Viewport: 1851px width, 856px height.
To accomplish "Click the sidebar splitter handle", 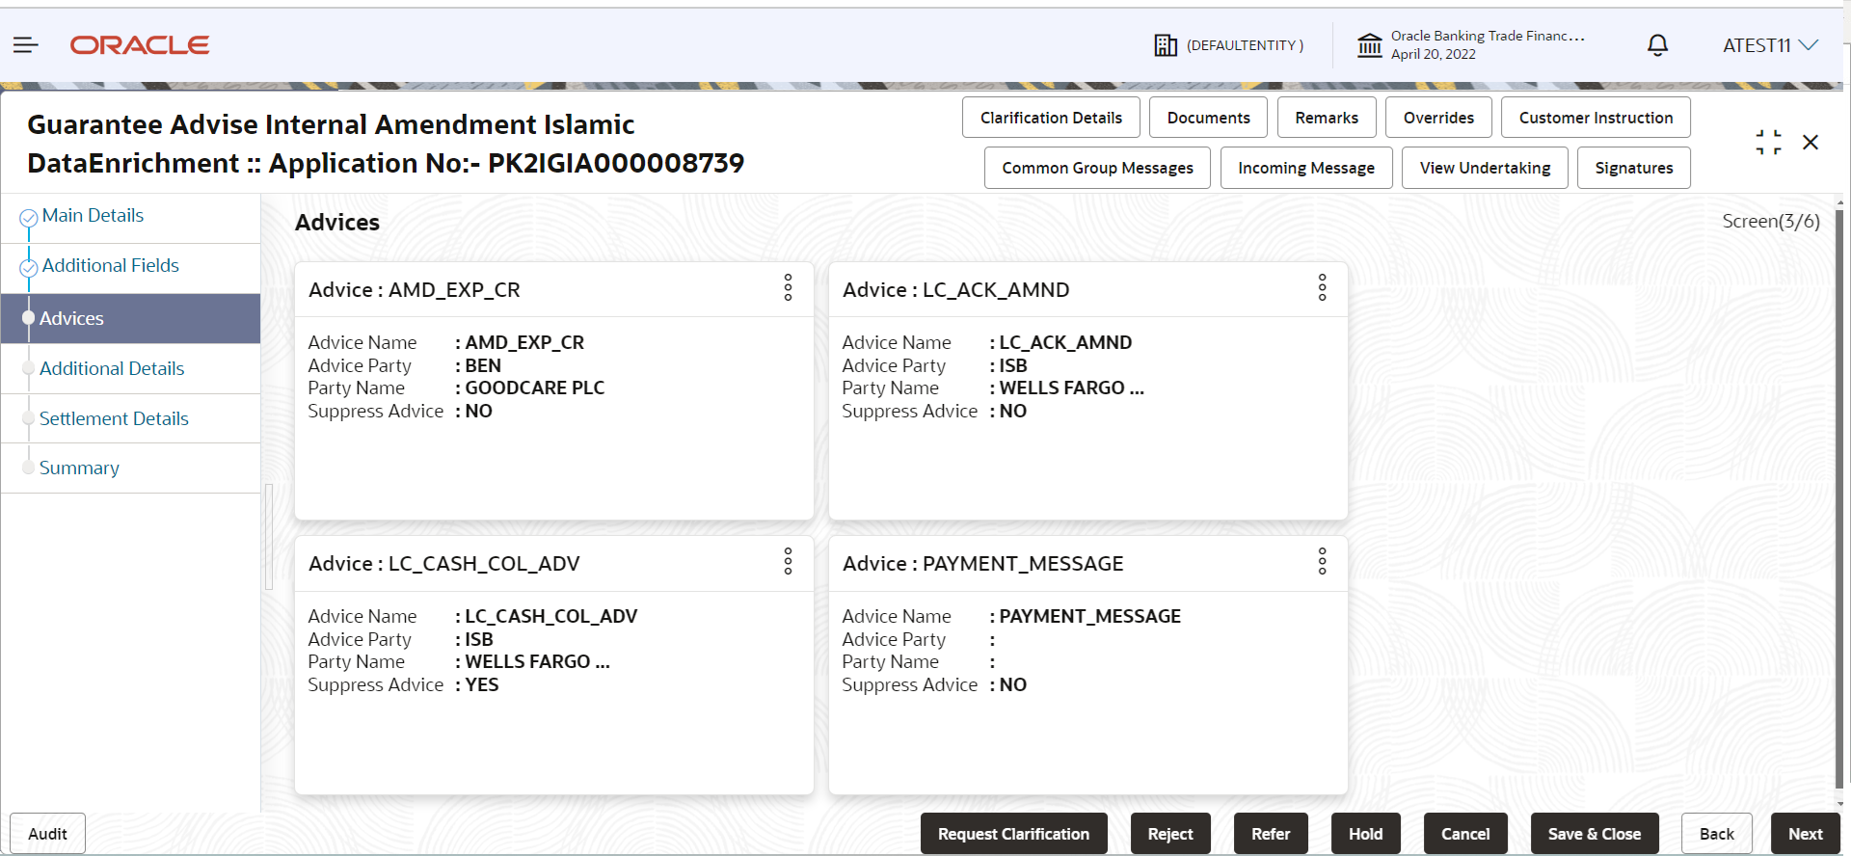I will click(269, 537).
